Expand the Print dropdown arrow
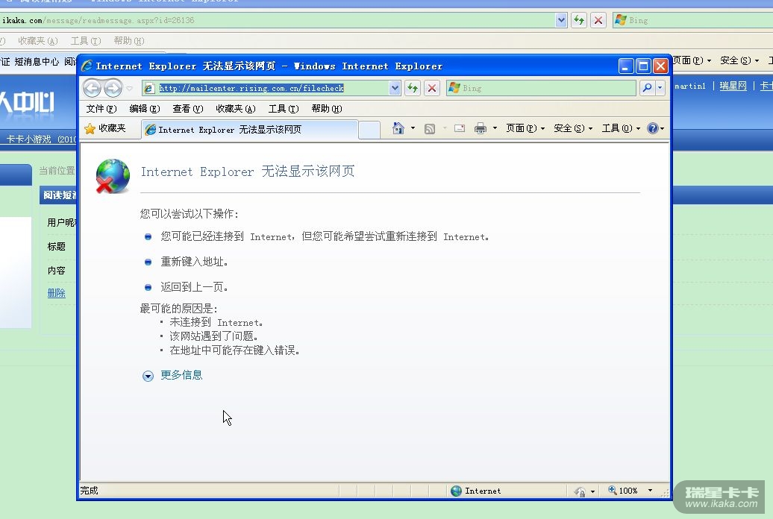 point(495,129)
